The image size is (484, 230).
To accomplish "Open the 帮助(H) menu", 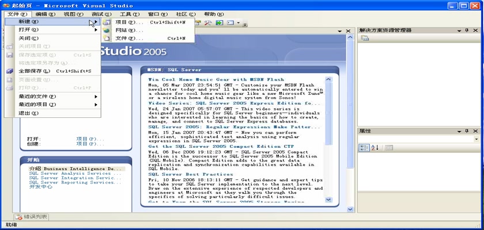I will (214, 14).
